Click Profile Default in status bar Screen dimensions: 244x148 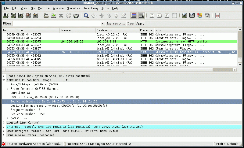click(x=227, y=144)
